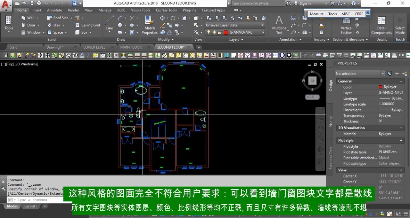
Task: Click the Quick Select icon in Properties
Action: click(x=405, y=74)
